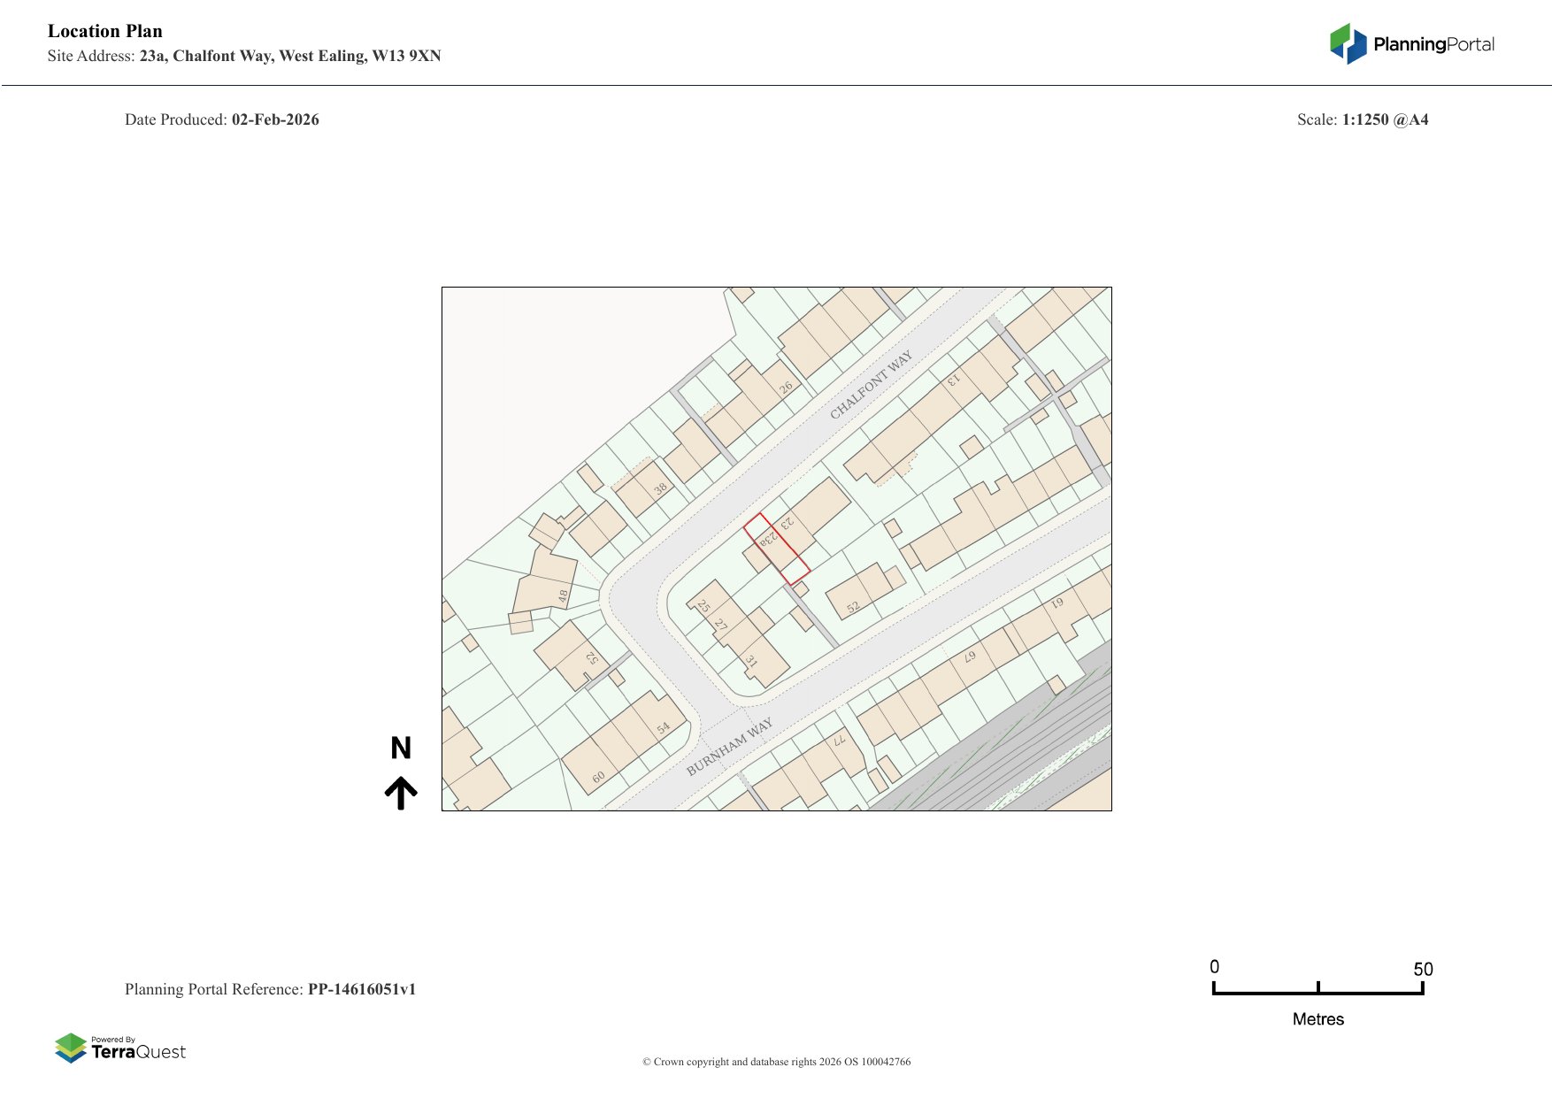The width and height of the screenshot is (1552, 1098).
Task: Select building number 26 on the map
Action: 786,388
